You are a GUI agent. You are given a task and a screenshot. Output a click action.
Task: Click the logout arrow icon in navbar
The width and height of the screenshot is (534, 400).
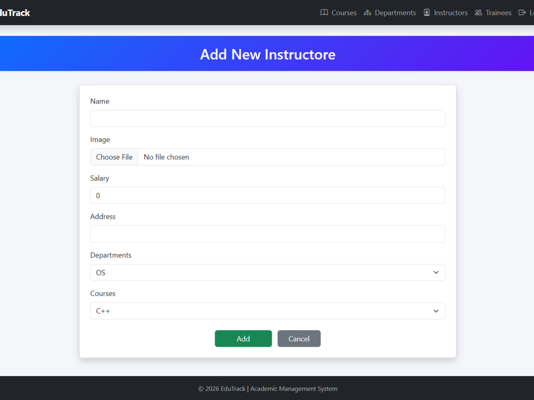coord(522,13)
